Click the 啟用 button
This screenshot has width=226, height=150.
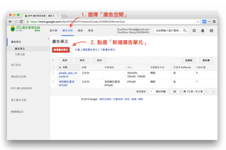(x=65, y=61)
